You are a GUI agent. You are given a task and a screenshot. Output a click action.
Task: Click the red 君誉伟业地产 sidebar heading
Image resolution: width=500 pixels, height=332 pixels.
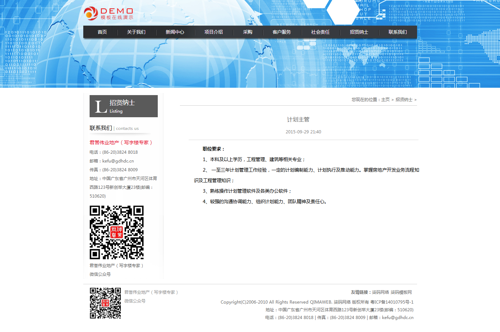pyautogui.click(x=121, y=142)
